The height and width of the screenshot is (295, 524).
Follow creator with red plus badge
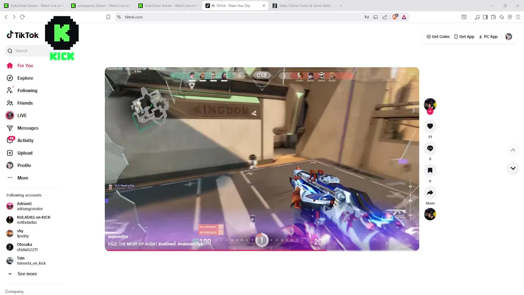430,111
